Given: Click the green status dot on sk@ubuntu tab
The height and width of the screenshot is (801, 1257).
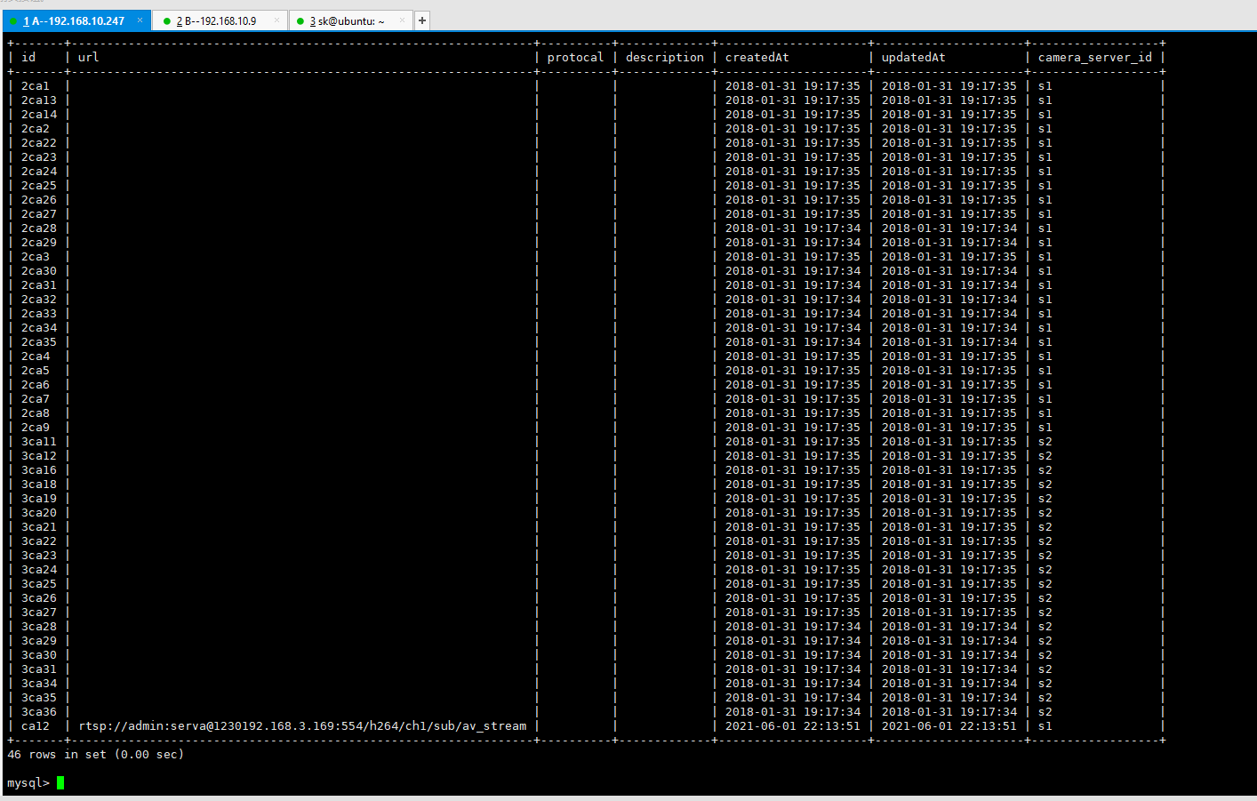Looking at the screenshot, I should point(300,21).
